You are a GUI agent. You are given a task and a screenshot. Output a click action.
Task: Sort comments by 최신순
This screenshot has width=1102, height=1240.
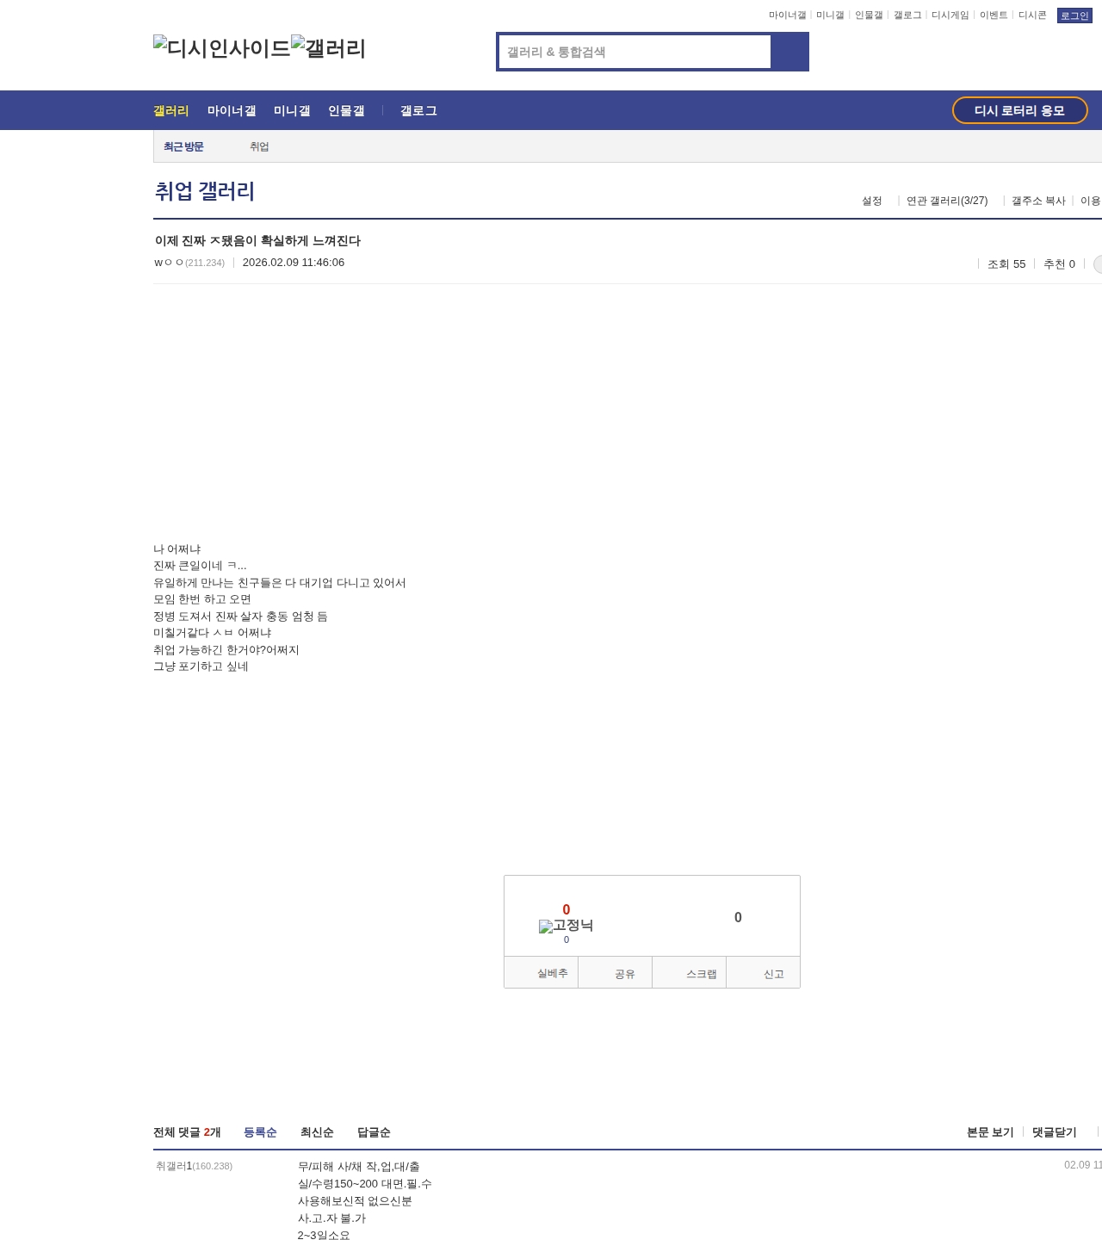click(317, 1132)
